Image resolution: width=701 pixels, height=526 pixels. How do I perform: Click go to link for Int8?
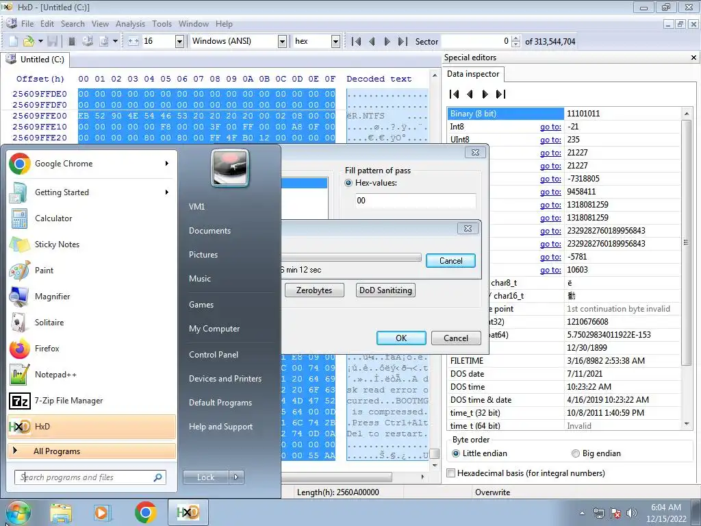550,127
